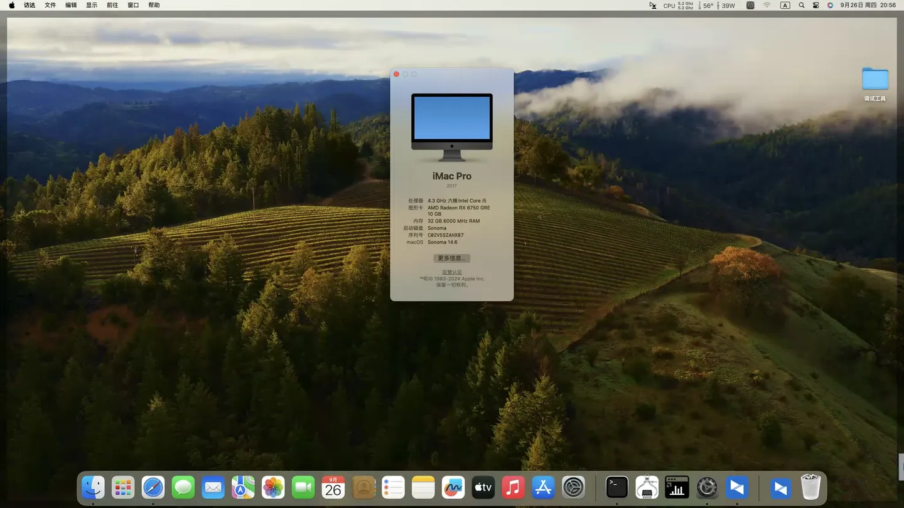Open Control Center from the menu bar

(x=815, y=5)
